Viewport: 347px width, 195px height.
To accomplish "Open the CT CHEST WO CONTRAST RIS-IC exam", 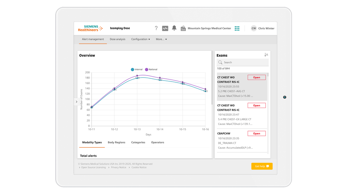I will (257, 77).
